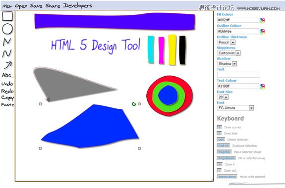285x188 pixels.
Task: Open the Font FG Amura dropdown
Action: [x=235, y=108]
